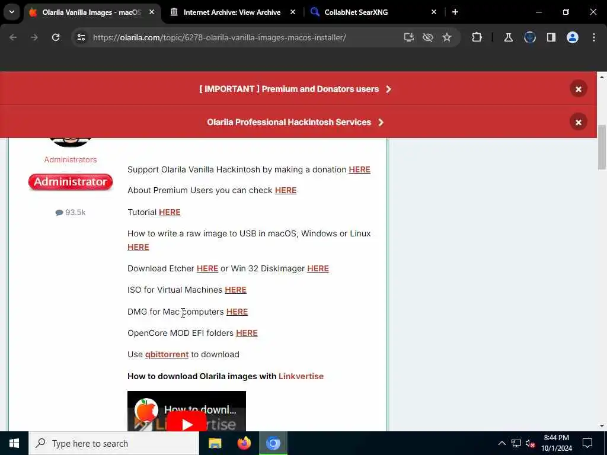Restore down the Chrome window

point(566,12)
